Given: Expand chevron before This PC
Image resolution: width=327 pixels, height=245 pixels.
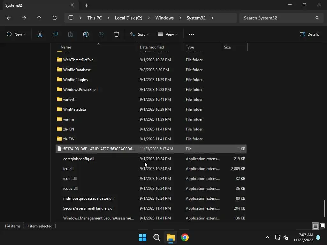Looking at the screenshot, I should pyautogui.click(x=80, y=18).
